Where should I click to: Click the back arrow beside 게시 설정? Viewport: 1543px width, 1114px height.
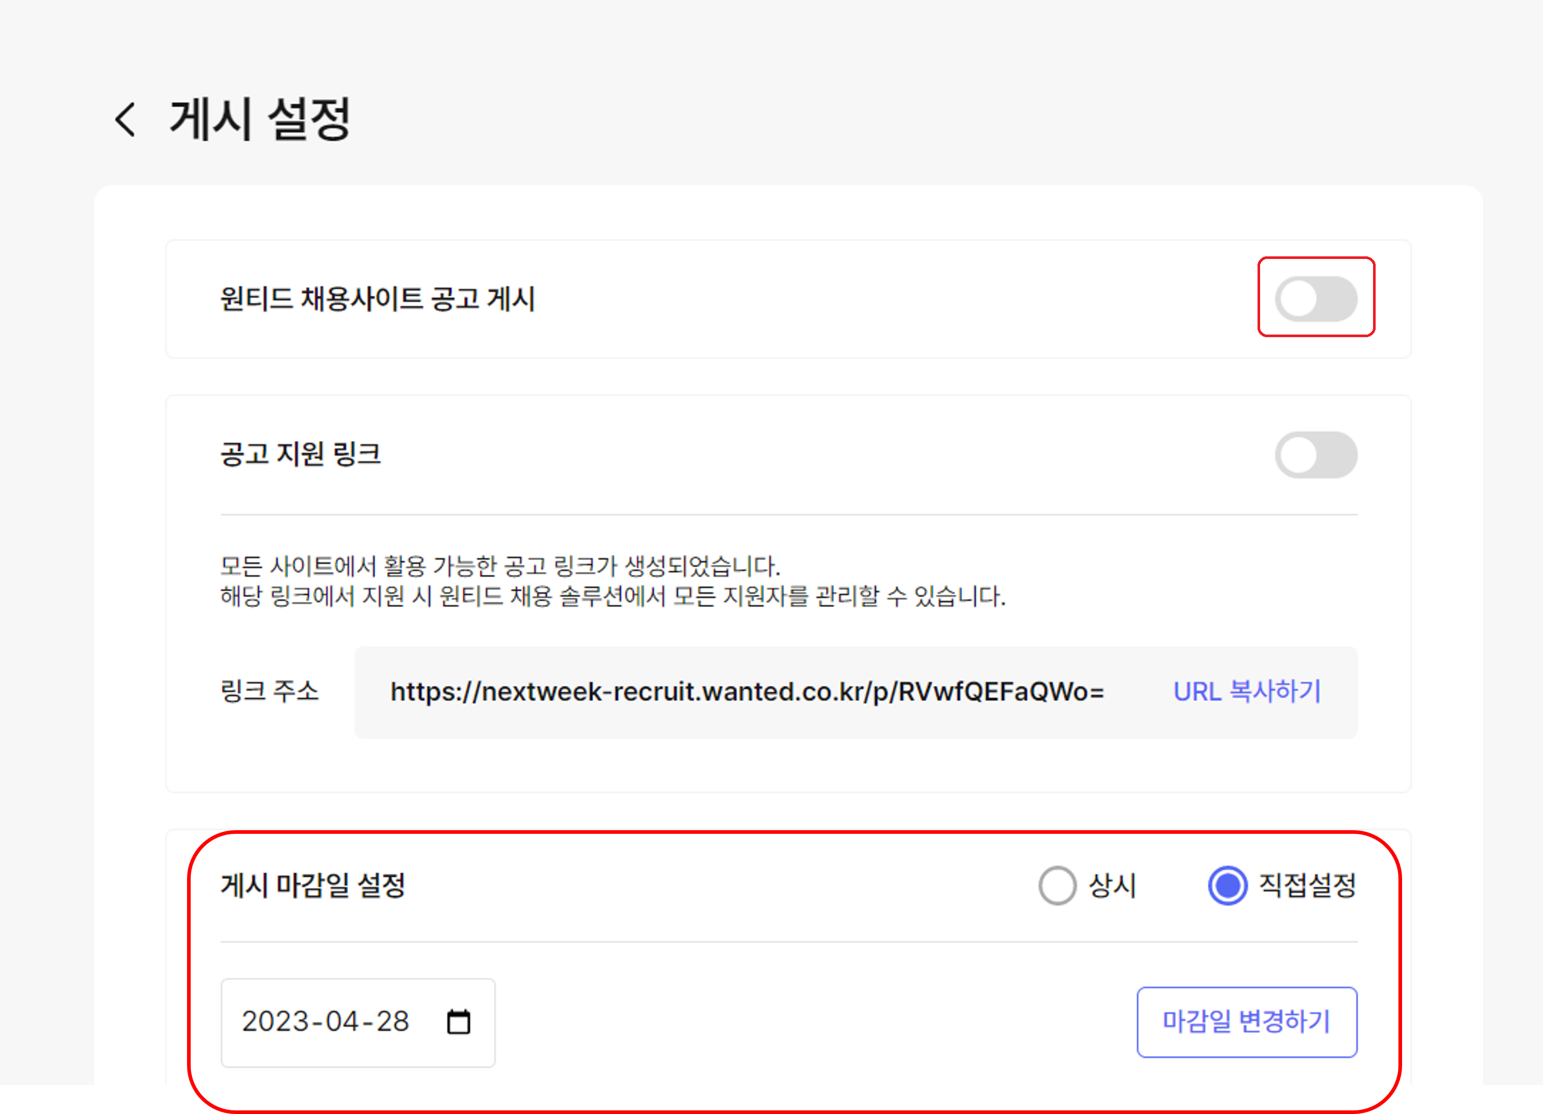point(126,120)
